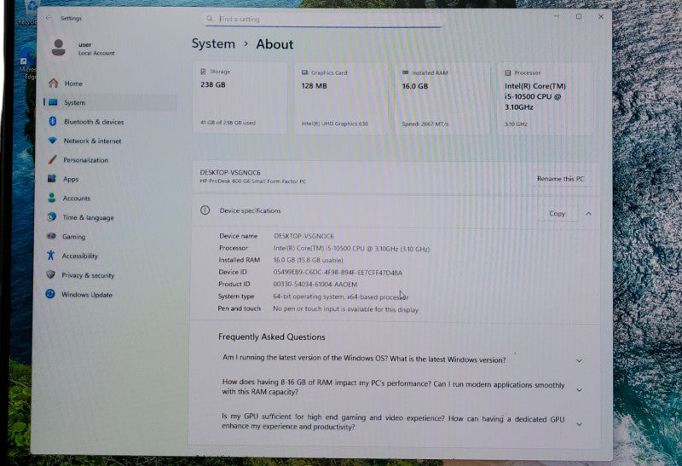
Task: Click the Processor card icon
Action: coord(507,72)
